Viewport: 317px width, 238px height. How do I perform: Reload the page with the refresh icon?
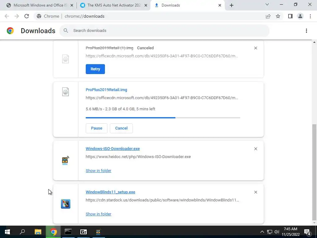tap(27, 16)
